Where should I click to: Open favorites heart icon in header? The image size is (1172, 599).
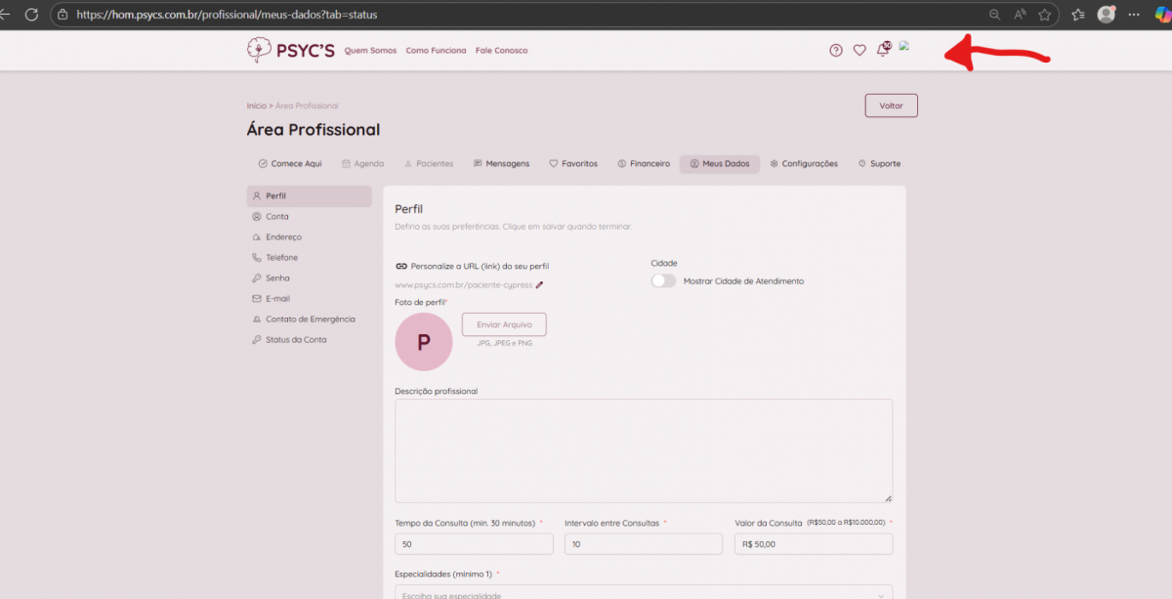point(859,51)
